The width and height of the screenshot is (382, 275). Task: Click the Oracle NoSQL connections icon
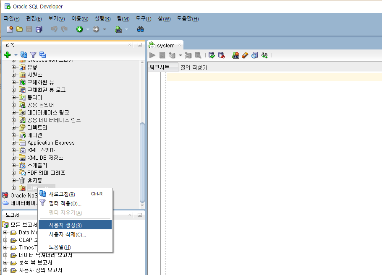[5, 195]
